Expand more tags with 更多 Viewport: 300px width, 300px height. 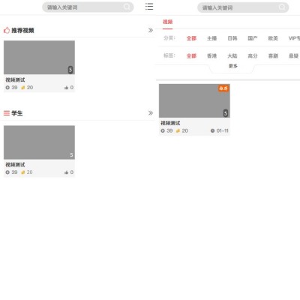click(233, 66)
